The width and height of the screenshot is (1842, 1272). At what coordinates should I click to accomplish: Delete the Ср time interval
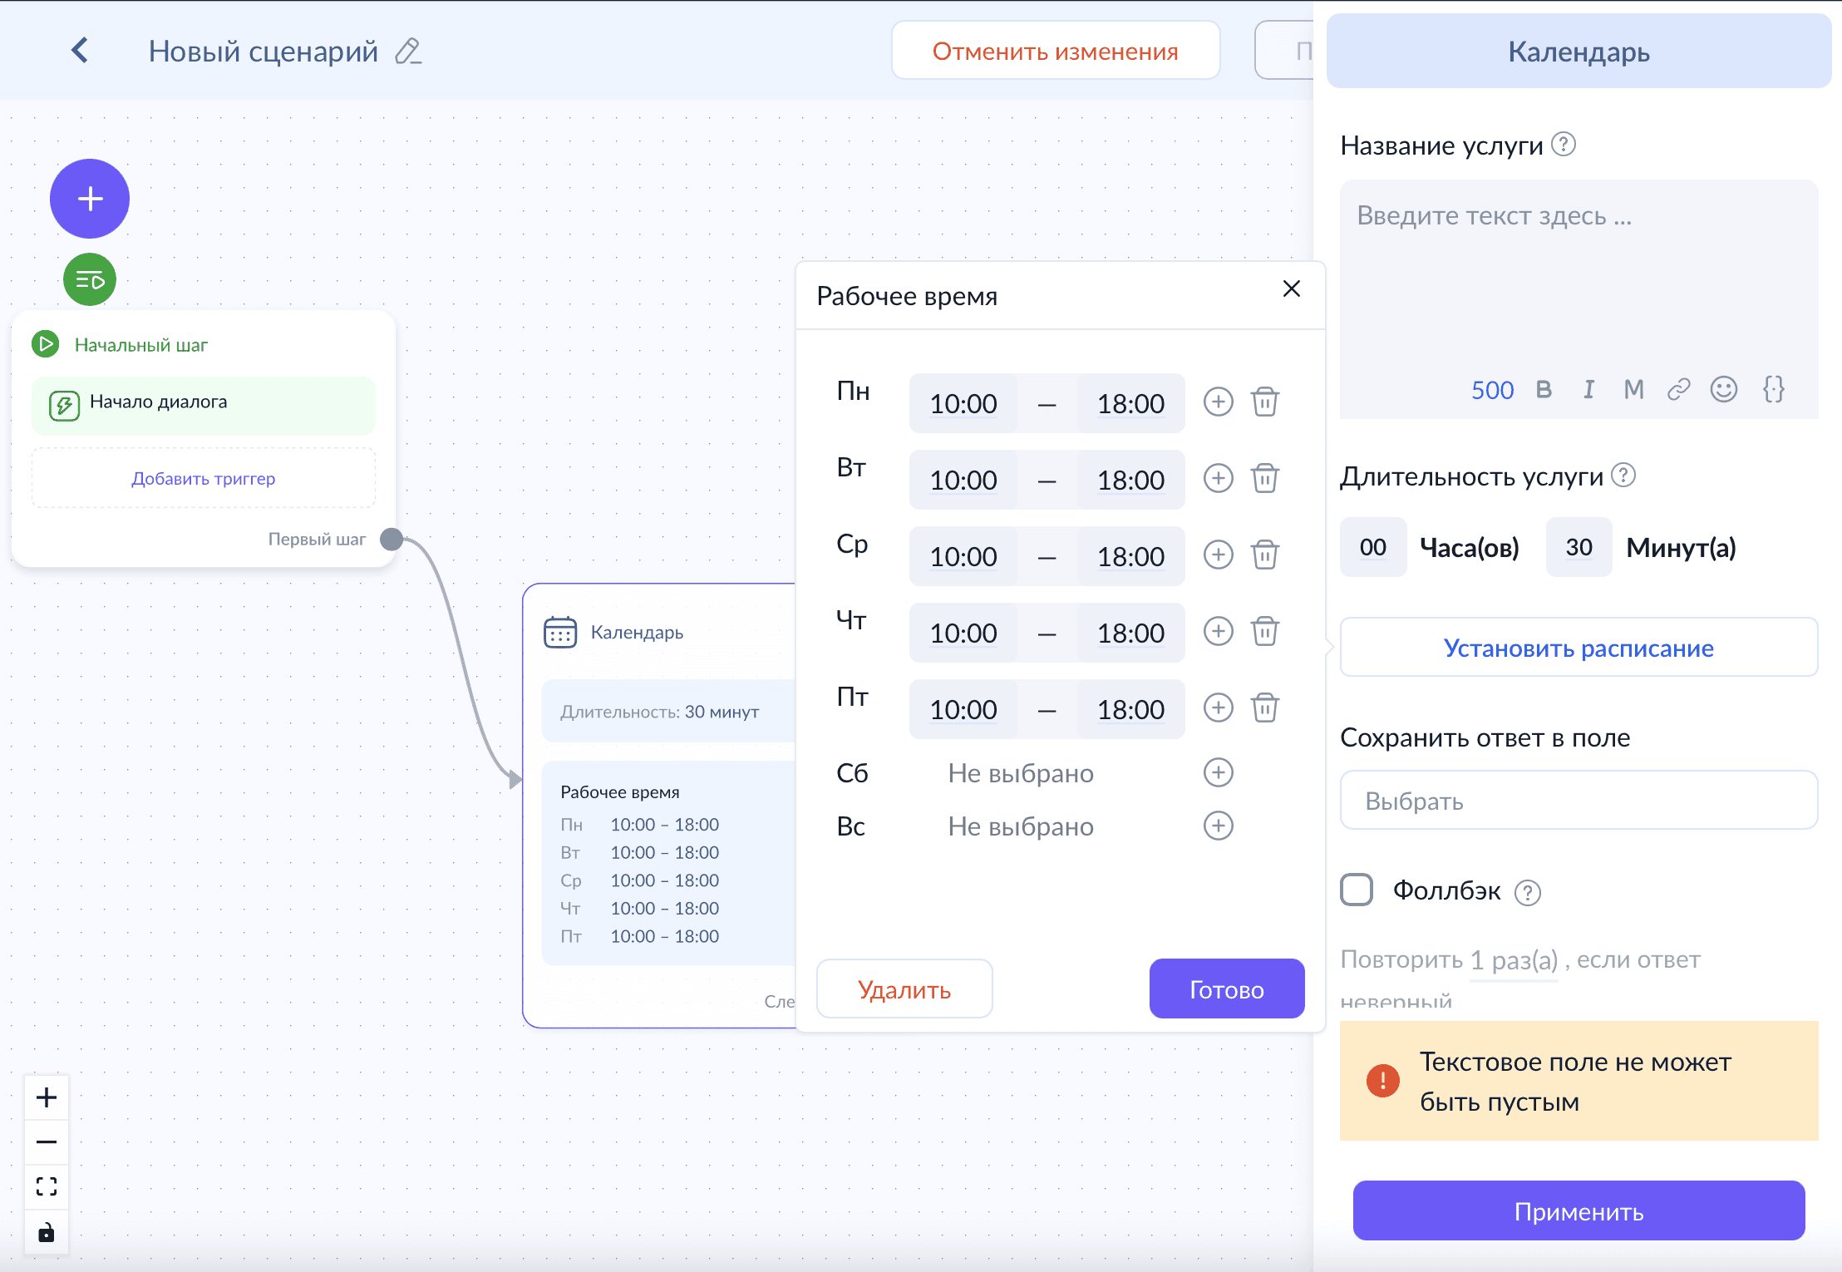[1265, 555]
